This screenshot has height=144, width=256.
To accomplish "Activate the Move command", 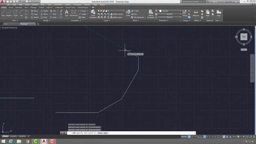I will pyautogui.click(x=34, y=11).
